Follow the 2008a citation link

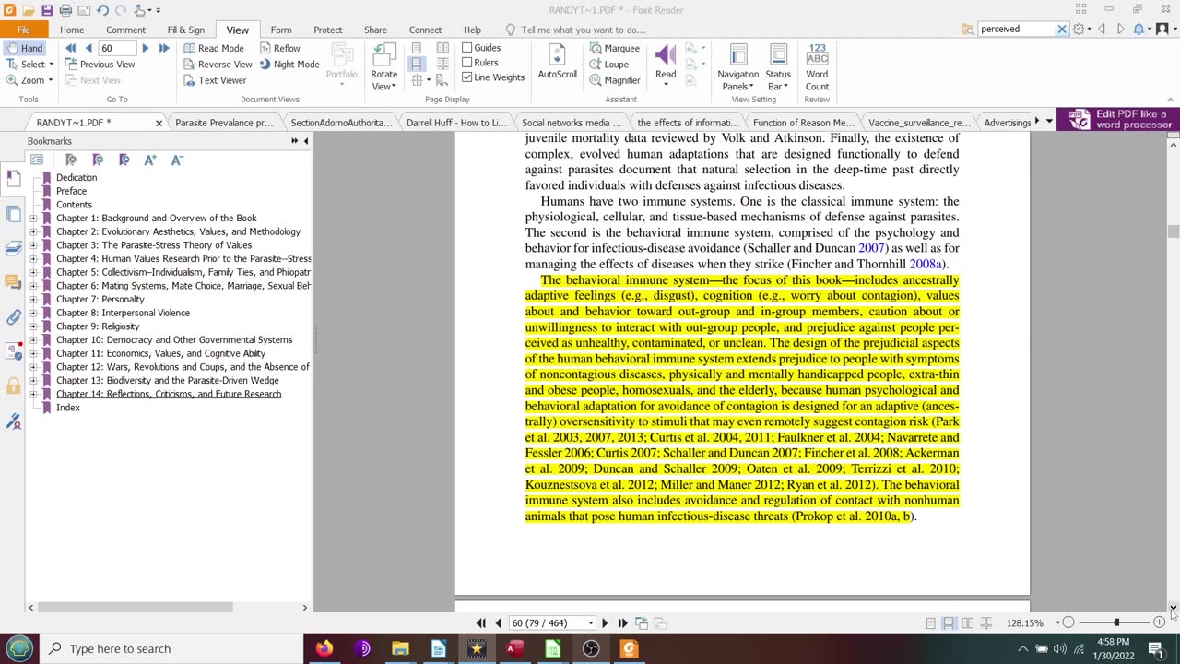pos(926,264)
